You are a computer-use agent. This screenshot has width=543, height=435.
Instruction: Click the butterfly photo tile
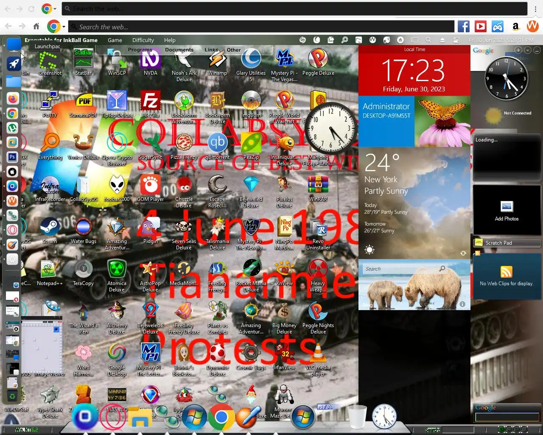pos(442,121)
